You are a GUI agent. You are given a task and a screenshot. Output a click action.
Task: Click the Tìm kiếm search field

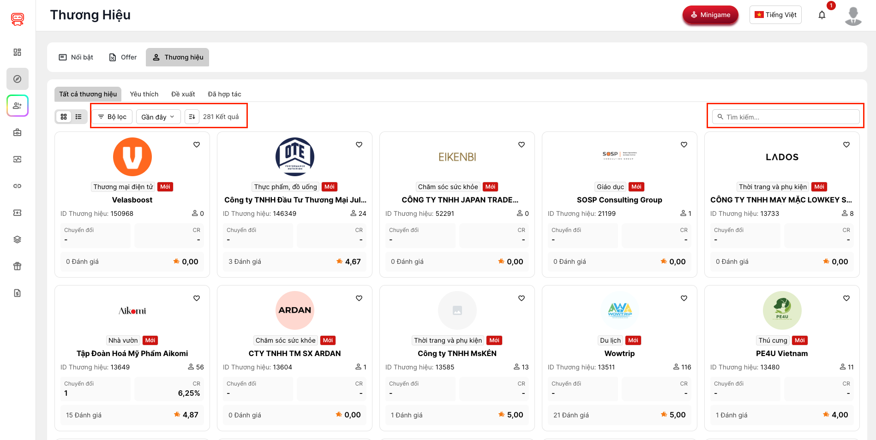pos(786,117)
